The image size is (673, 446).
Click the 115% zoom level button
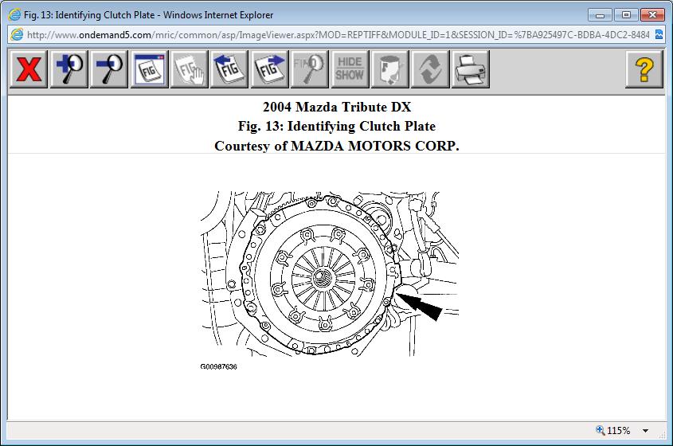(x=613, y=430)
